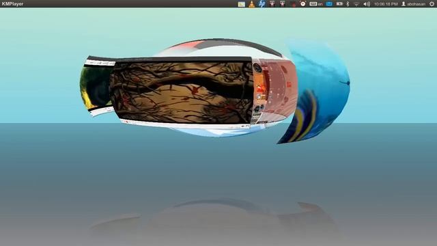Open the keyboard layout 'en' indicator
This screenshot has width=437, height=246.
(316, 4)
